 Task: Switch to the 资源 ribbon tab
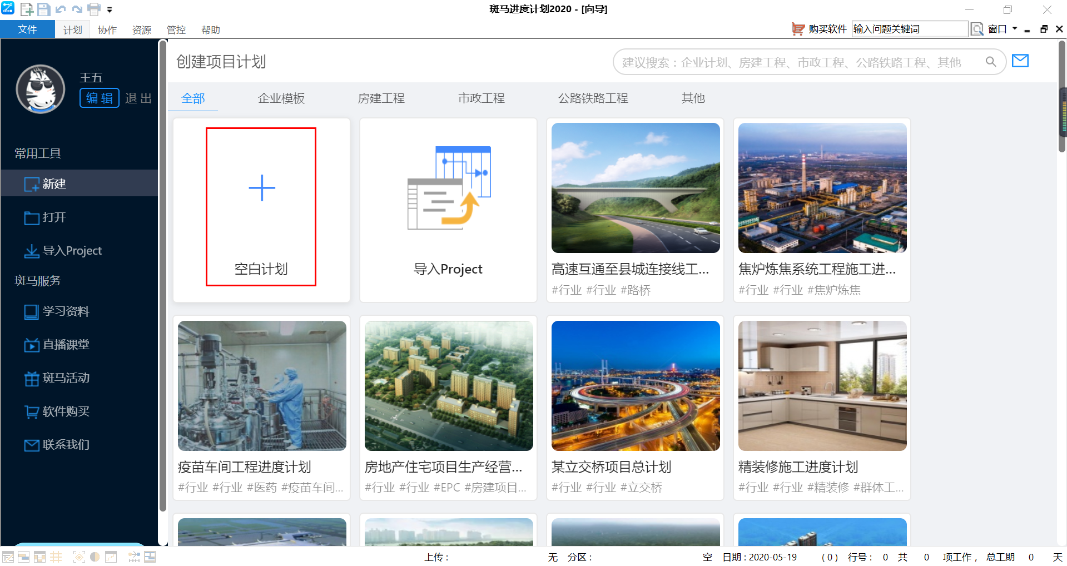click(x=141, y=30)
